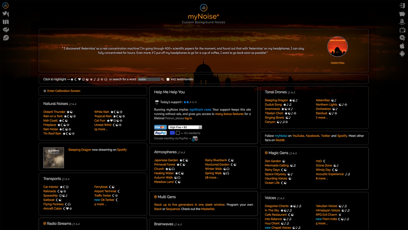The image size is (408, 230).
Task: Click the patron 'log in' link
Action: pyautogui.click(x=188, y=119)
